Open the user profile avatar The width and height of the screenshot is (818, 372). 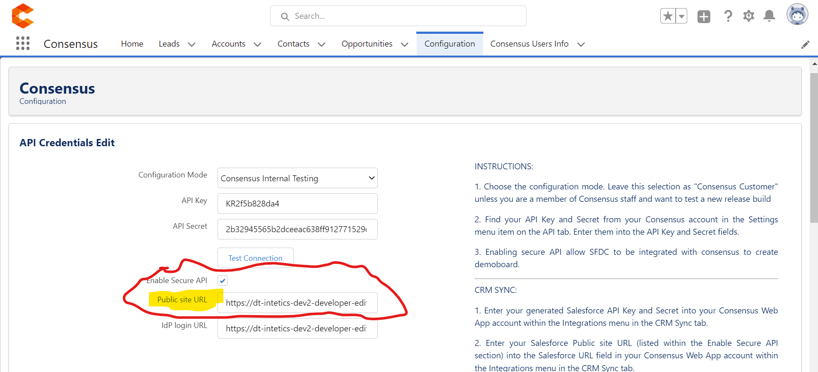tap(797, 15)
